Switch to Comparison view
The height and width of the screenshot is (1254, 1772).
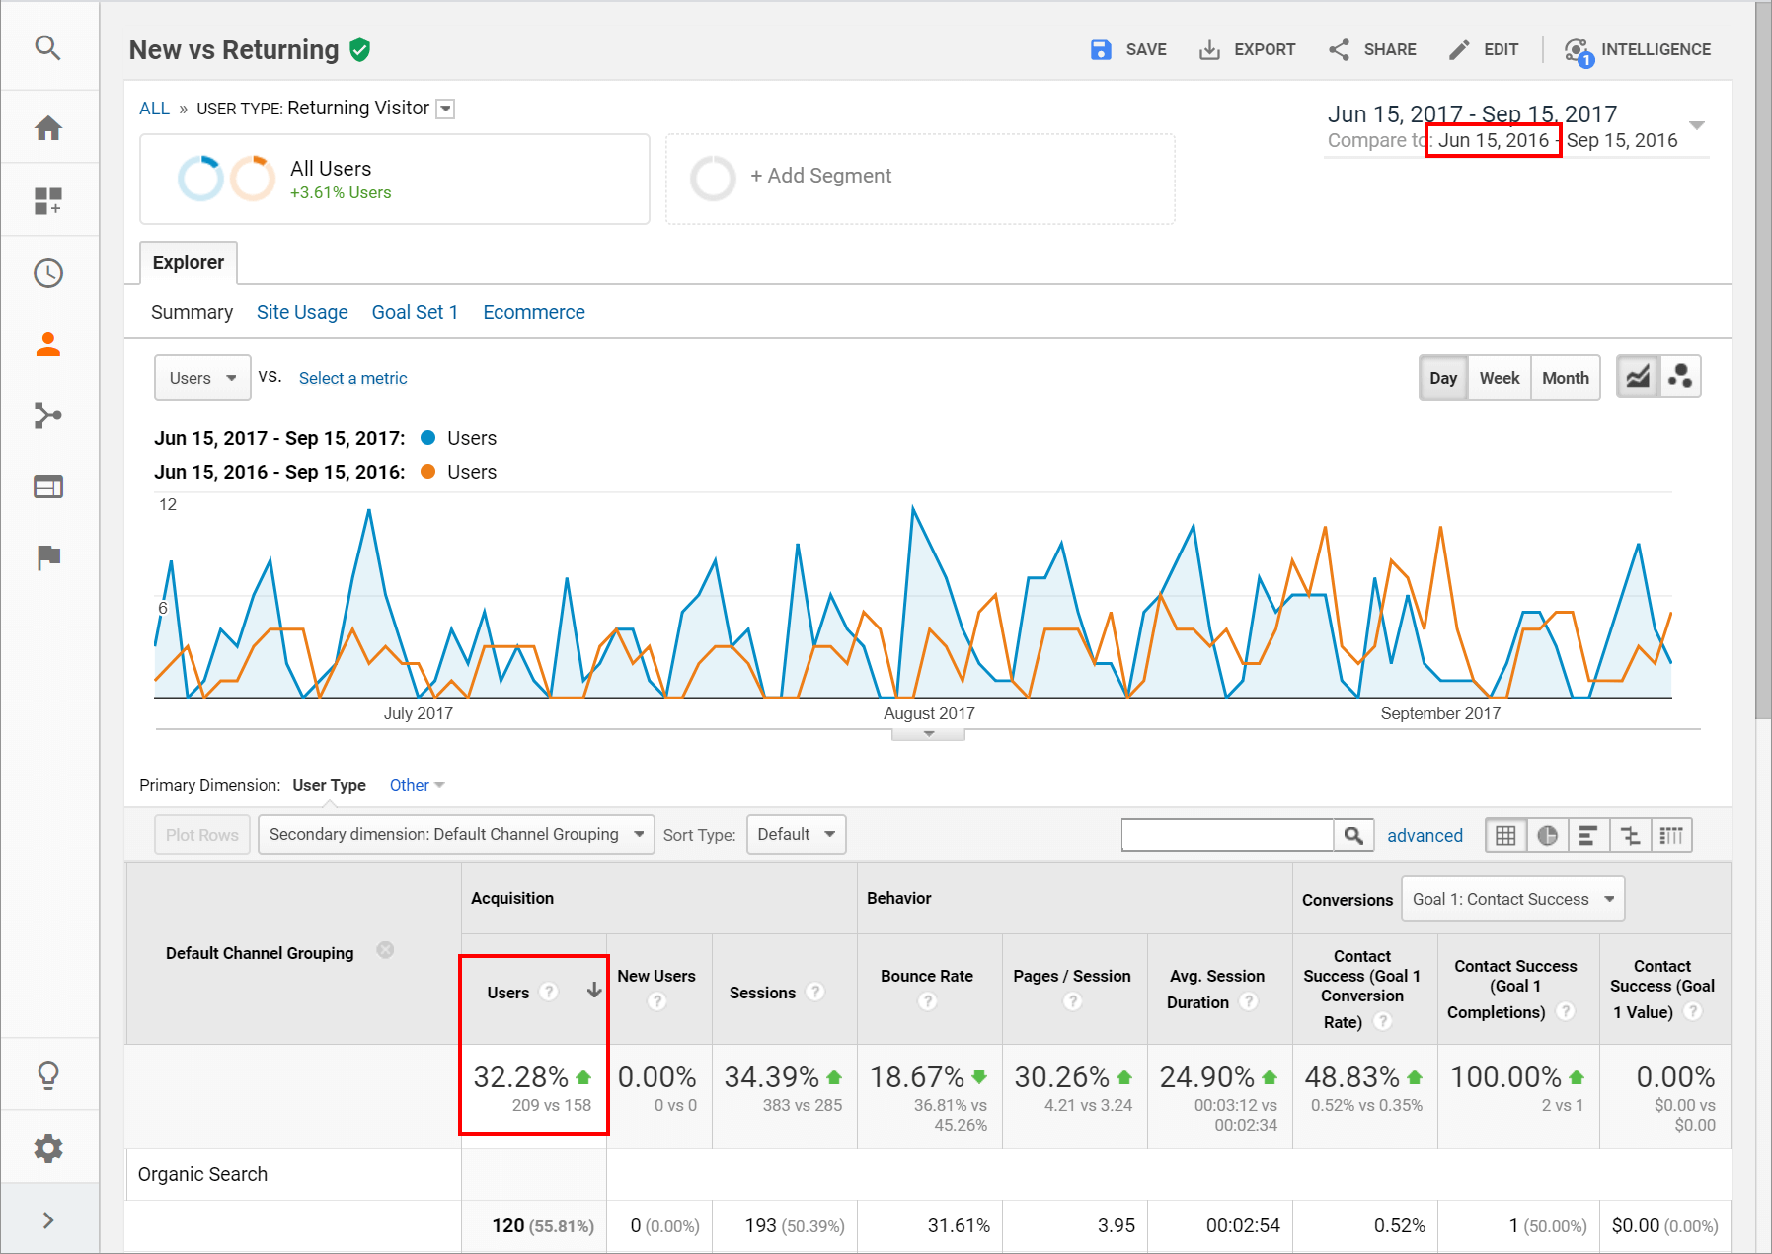tap(1630, 836)
